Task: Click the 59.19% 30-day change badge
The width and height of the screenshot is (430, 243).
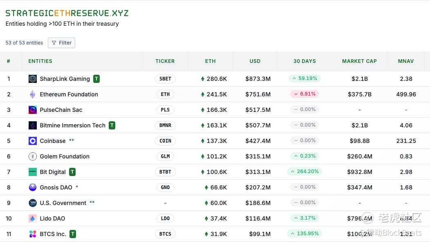Action: [305, 78]
